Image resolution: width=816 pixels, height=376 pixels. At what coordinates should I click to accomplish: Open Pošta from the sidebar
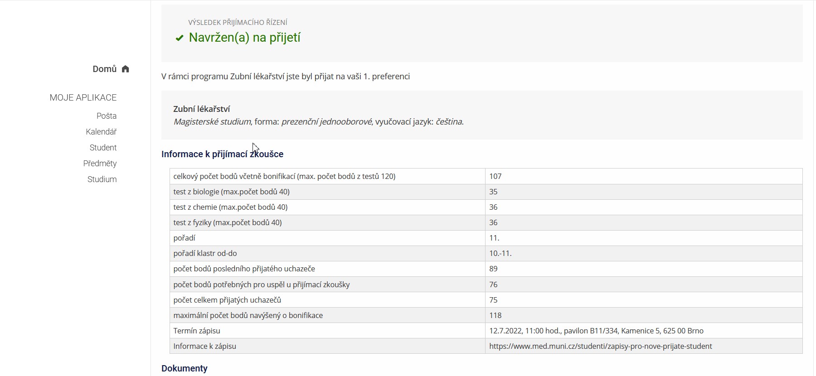(107, 116)
